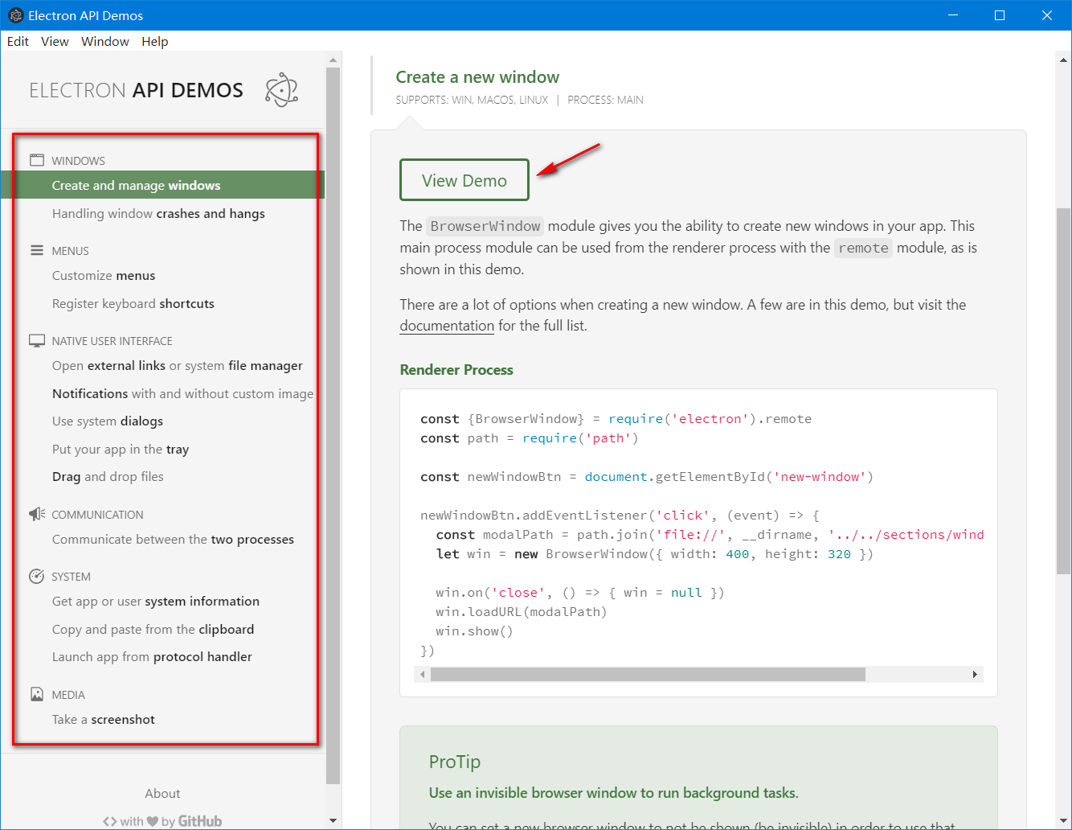1072x830 pixels.
Task: Click the MEDIA section label
Action: [x=68, y=695]
